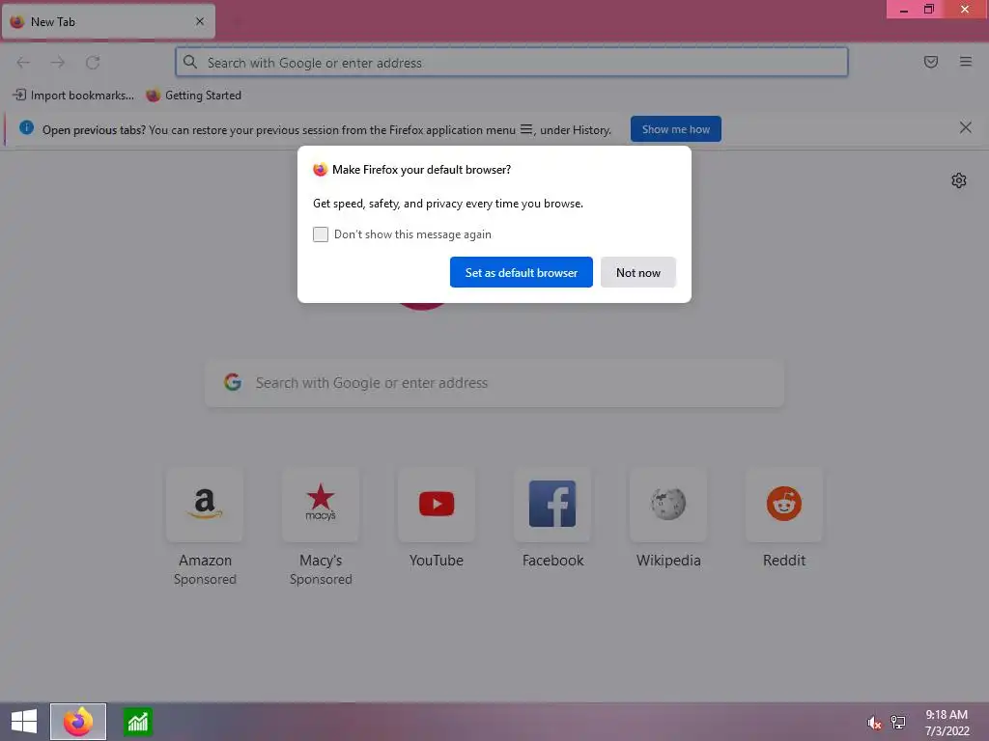Click the search magnifier in address bar
The image size is (989, 741).
(190, 62)
